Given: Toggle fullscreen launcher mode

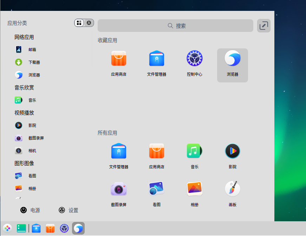Looking at the screenshot, I should click(x=263, y=26).
